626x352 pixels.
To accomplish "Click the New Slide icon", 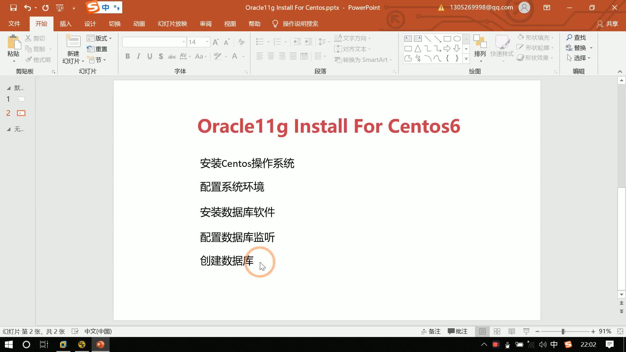I will pos(73,42).
